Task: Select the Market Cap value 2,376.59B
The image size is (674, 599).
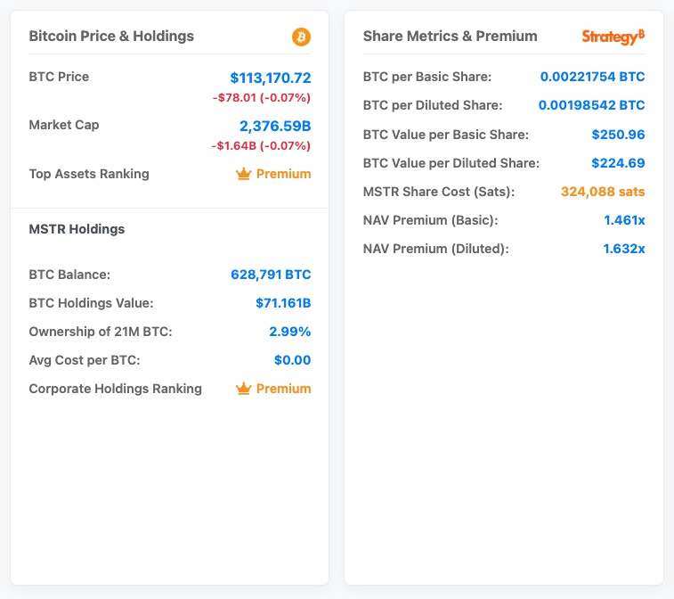Action: point(274,126)
